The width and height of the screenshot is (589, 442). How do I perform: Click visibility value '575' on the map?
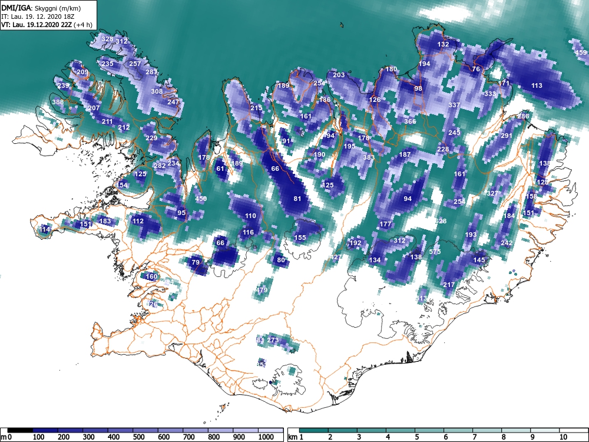pyautogui.click(x=435, y=252)
